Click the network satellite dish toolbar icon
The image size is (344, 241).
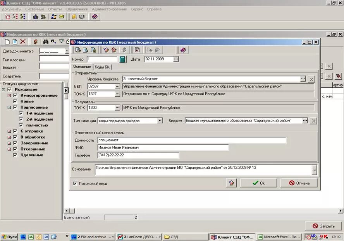[43, 17]
